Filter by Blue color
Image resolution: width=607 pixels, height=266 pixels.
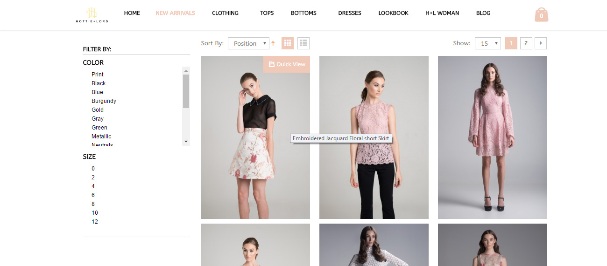(97, 92)
